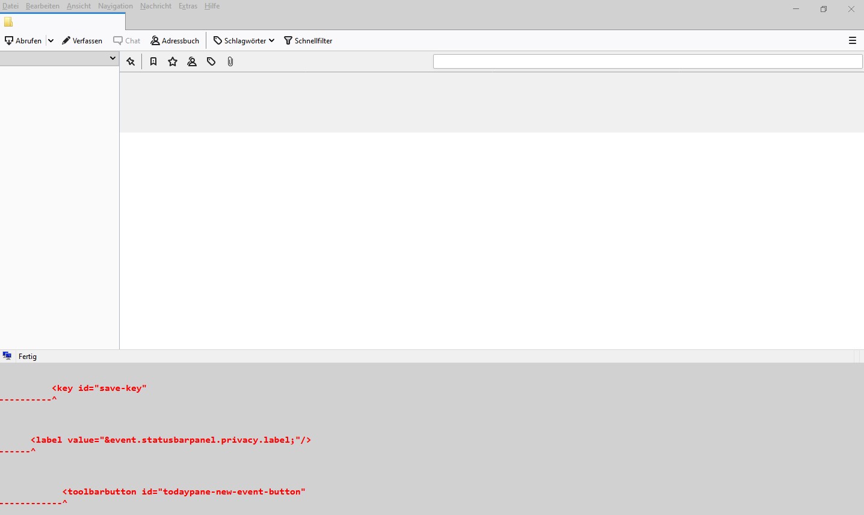
Task: Filter starred messages with star icon
Action: pos(173,61)
